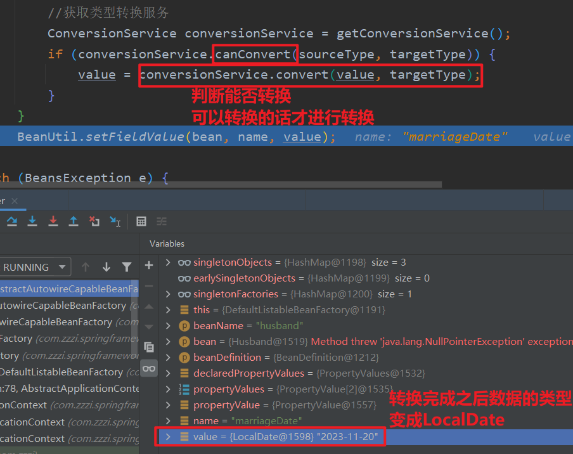
Task: Click the Duplicate Watch copy icon
Action: click(149, 347)
